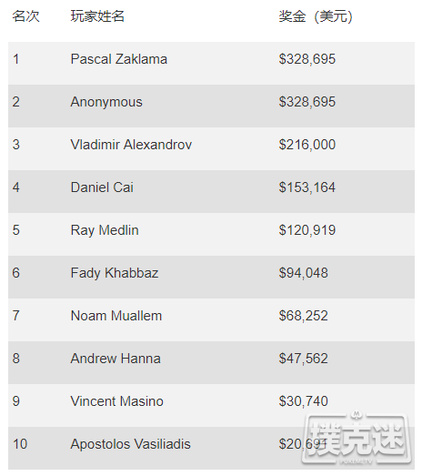Select Vladimir Alexandrov in third place

131,145
